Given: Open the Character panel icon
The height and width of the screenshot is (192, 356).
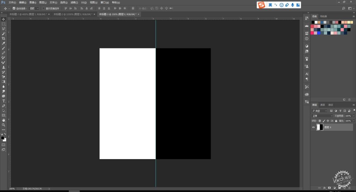Looking at the screenshot, I should [307, 74].
